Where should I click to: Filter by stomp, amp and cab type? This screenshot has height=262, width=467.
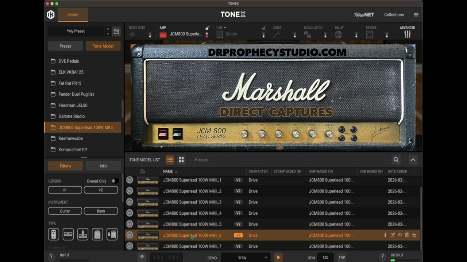pyautogui.click(x=112, y=234)
